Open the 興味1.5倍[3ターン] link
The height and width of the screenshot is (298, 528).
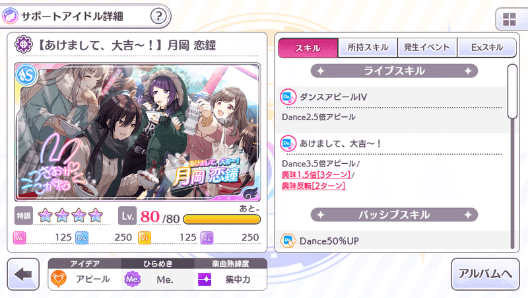pyautogui.click(x=316, y=174)
